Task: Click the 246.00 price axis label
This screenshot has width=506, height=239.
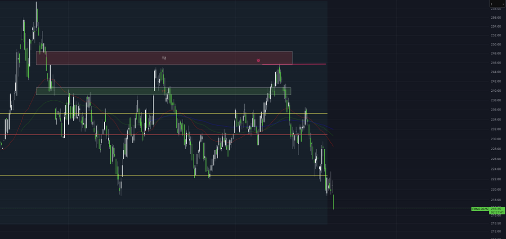Action: click(495, 63)
